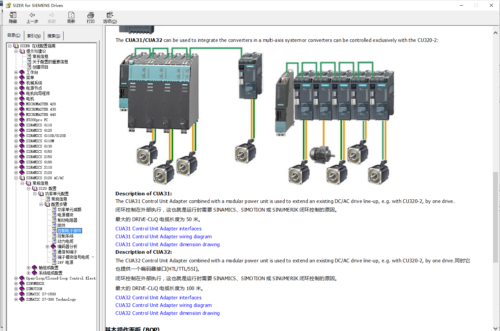Select the 通信和端子 tree item
Viewport: 500px width, 331px height.
click(x=67, y=252)
